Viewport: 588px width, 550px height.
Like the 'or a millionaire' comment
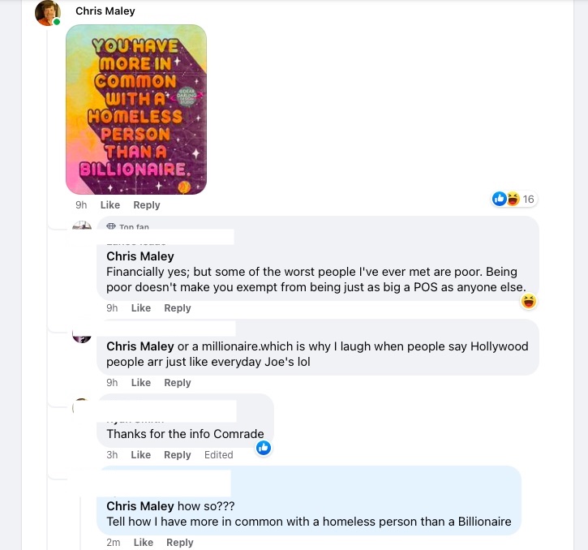(141, 383)
